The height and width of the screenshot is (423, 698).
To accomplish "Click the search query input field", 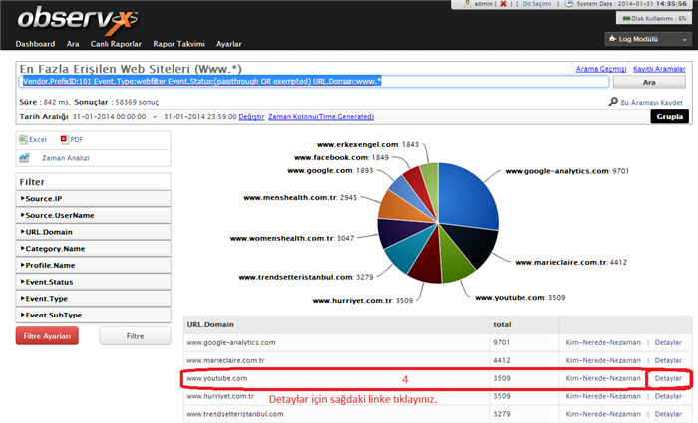I will pyautogui.click(x=314, y=82).
